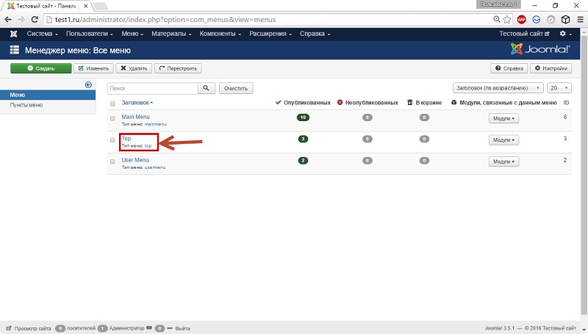
Task: Open Chrome hamburger menu icon
Action: click(580, 20)
